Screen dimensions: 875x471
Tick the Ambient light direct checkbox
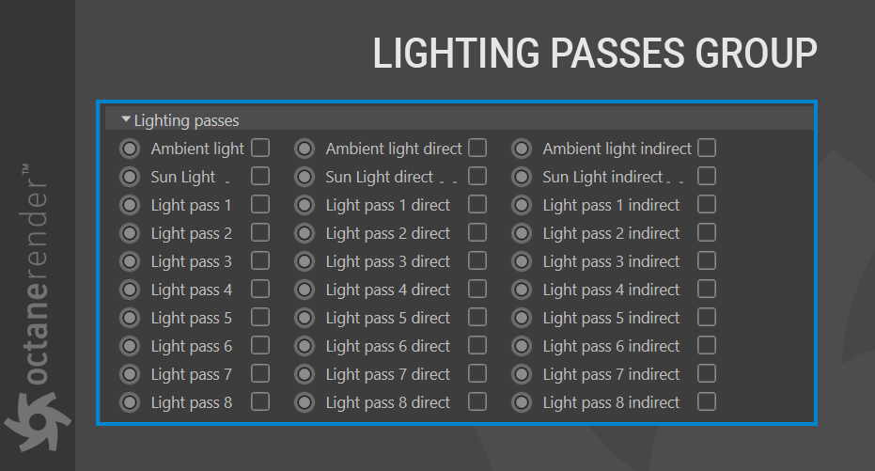pos(477,148)
